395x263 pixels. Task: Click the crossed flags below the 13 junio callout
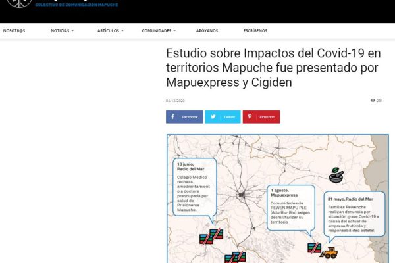(211, 237)
